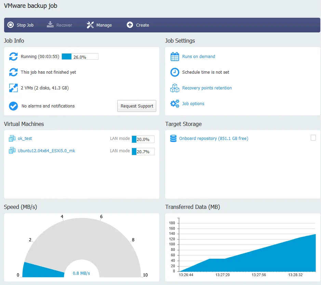Viewport: 321px width, 285px height.
Task: Click the calendar icon beside Runs on demand
Action: click(175, 57)
